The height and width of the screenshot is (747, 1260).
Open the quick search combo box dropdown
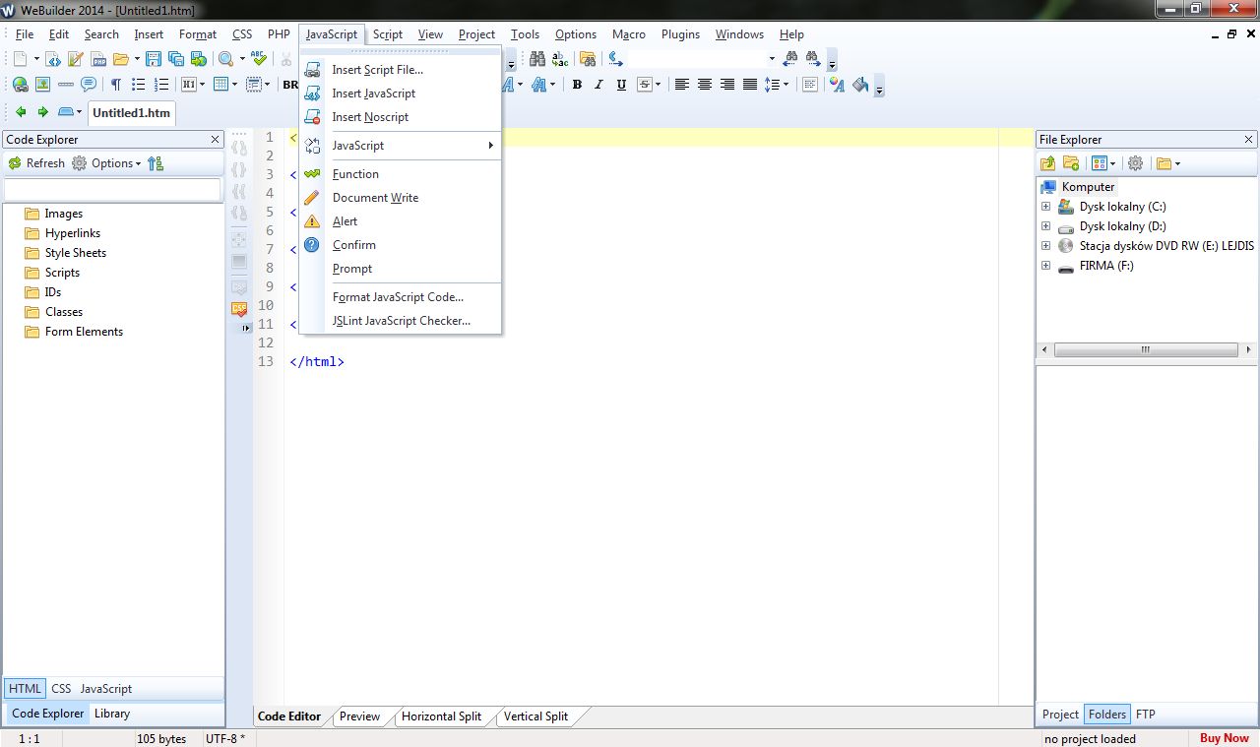[772, 59]
